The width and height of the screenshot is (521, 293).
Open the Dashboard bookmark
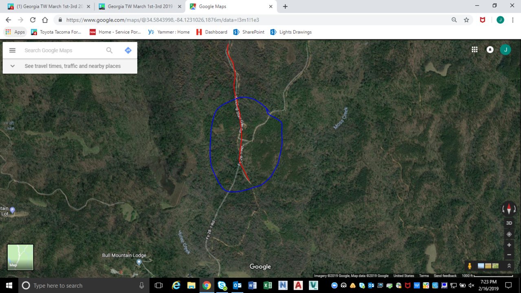click(x=212, y=32)
